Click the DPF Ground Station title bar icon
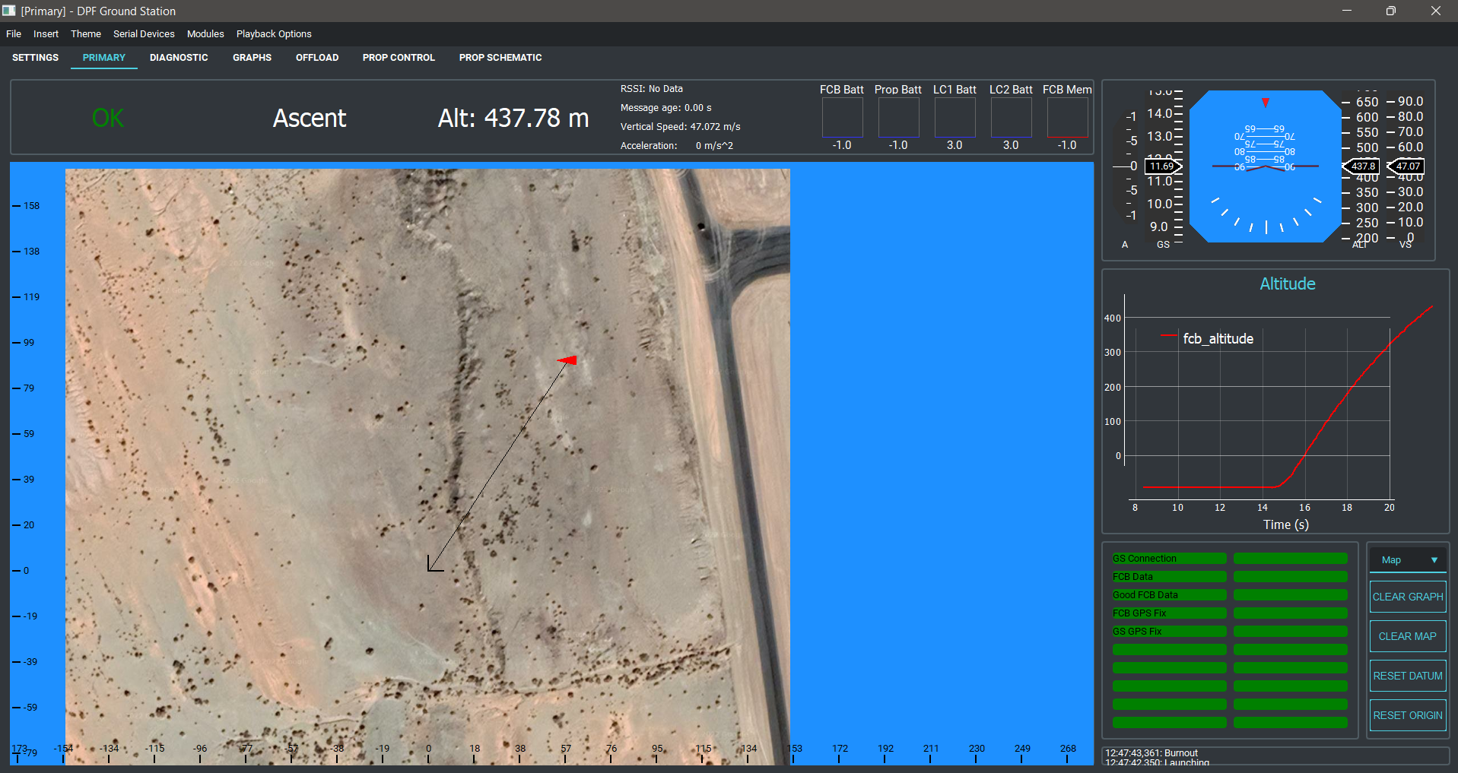1458x773 pixels. 9,11
